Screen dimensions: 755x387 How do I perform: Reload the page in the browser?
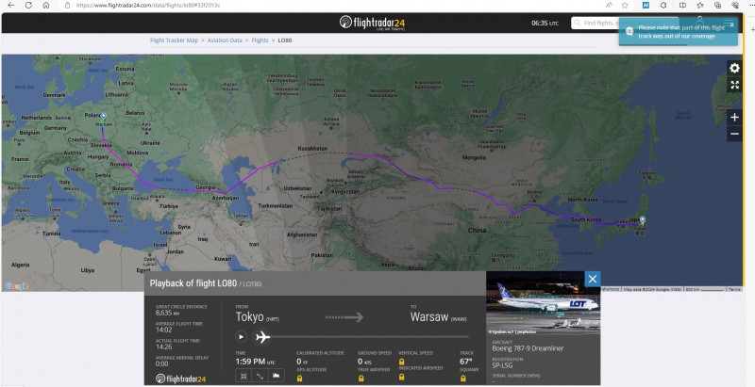[28, 6]
